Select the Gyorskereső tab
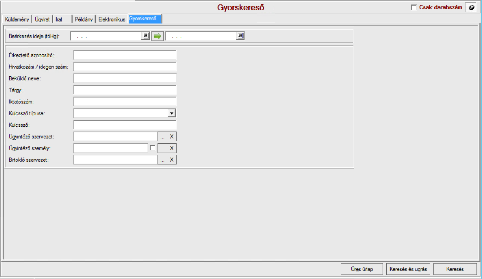 pos(145,19)
